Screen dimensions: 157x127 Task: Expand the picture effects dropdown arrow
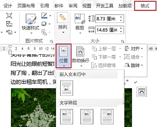click(50, 24)
